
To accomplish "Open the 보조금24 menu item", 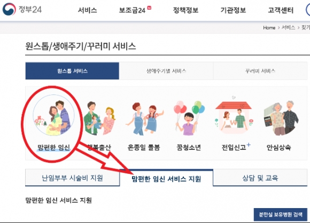I will click(132, 10).
